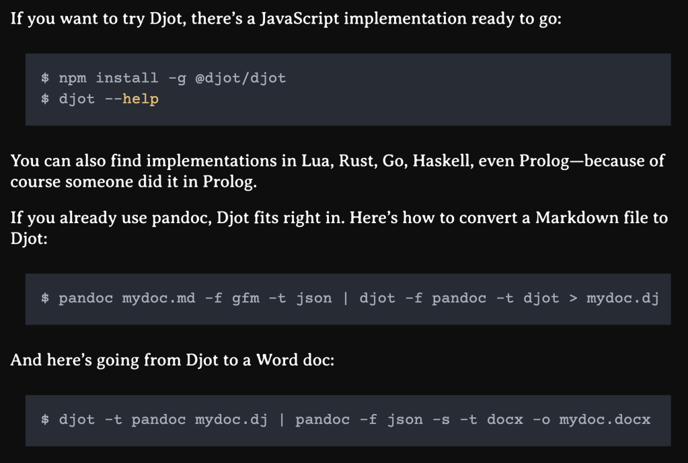Click the "@djot/djot" package name

(x=240, y=78)
